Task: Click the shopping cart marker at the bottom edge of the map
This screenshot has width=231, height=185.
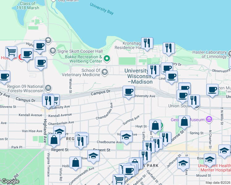Action: 119,180
